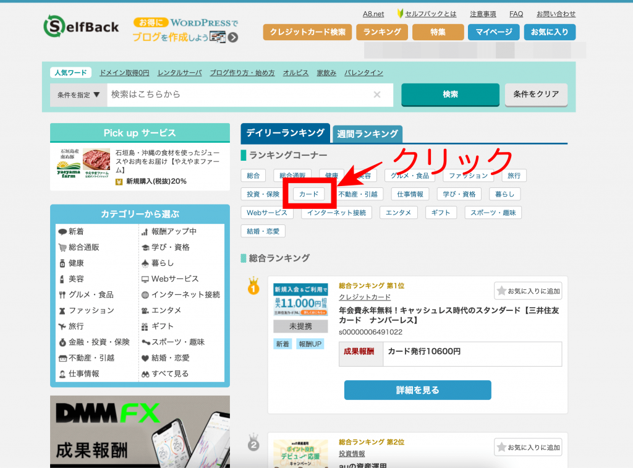
Task: Clear the search field with X icon
Action: coord(377,95)
